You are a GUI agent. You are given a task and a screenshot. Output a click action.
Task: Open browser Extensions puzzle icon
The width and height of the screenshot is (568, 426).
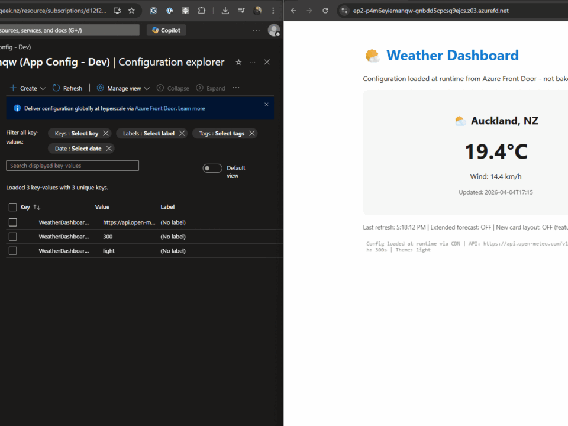click(x=201, y=11)
